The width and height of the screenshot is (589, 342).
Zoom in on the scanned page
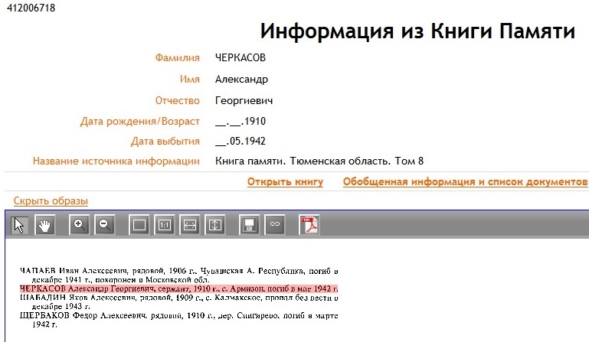[x=80, y=225]
